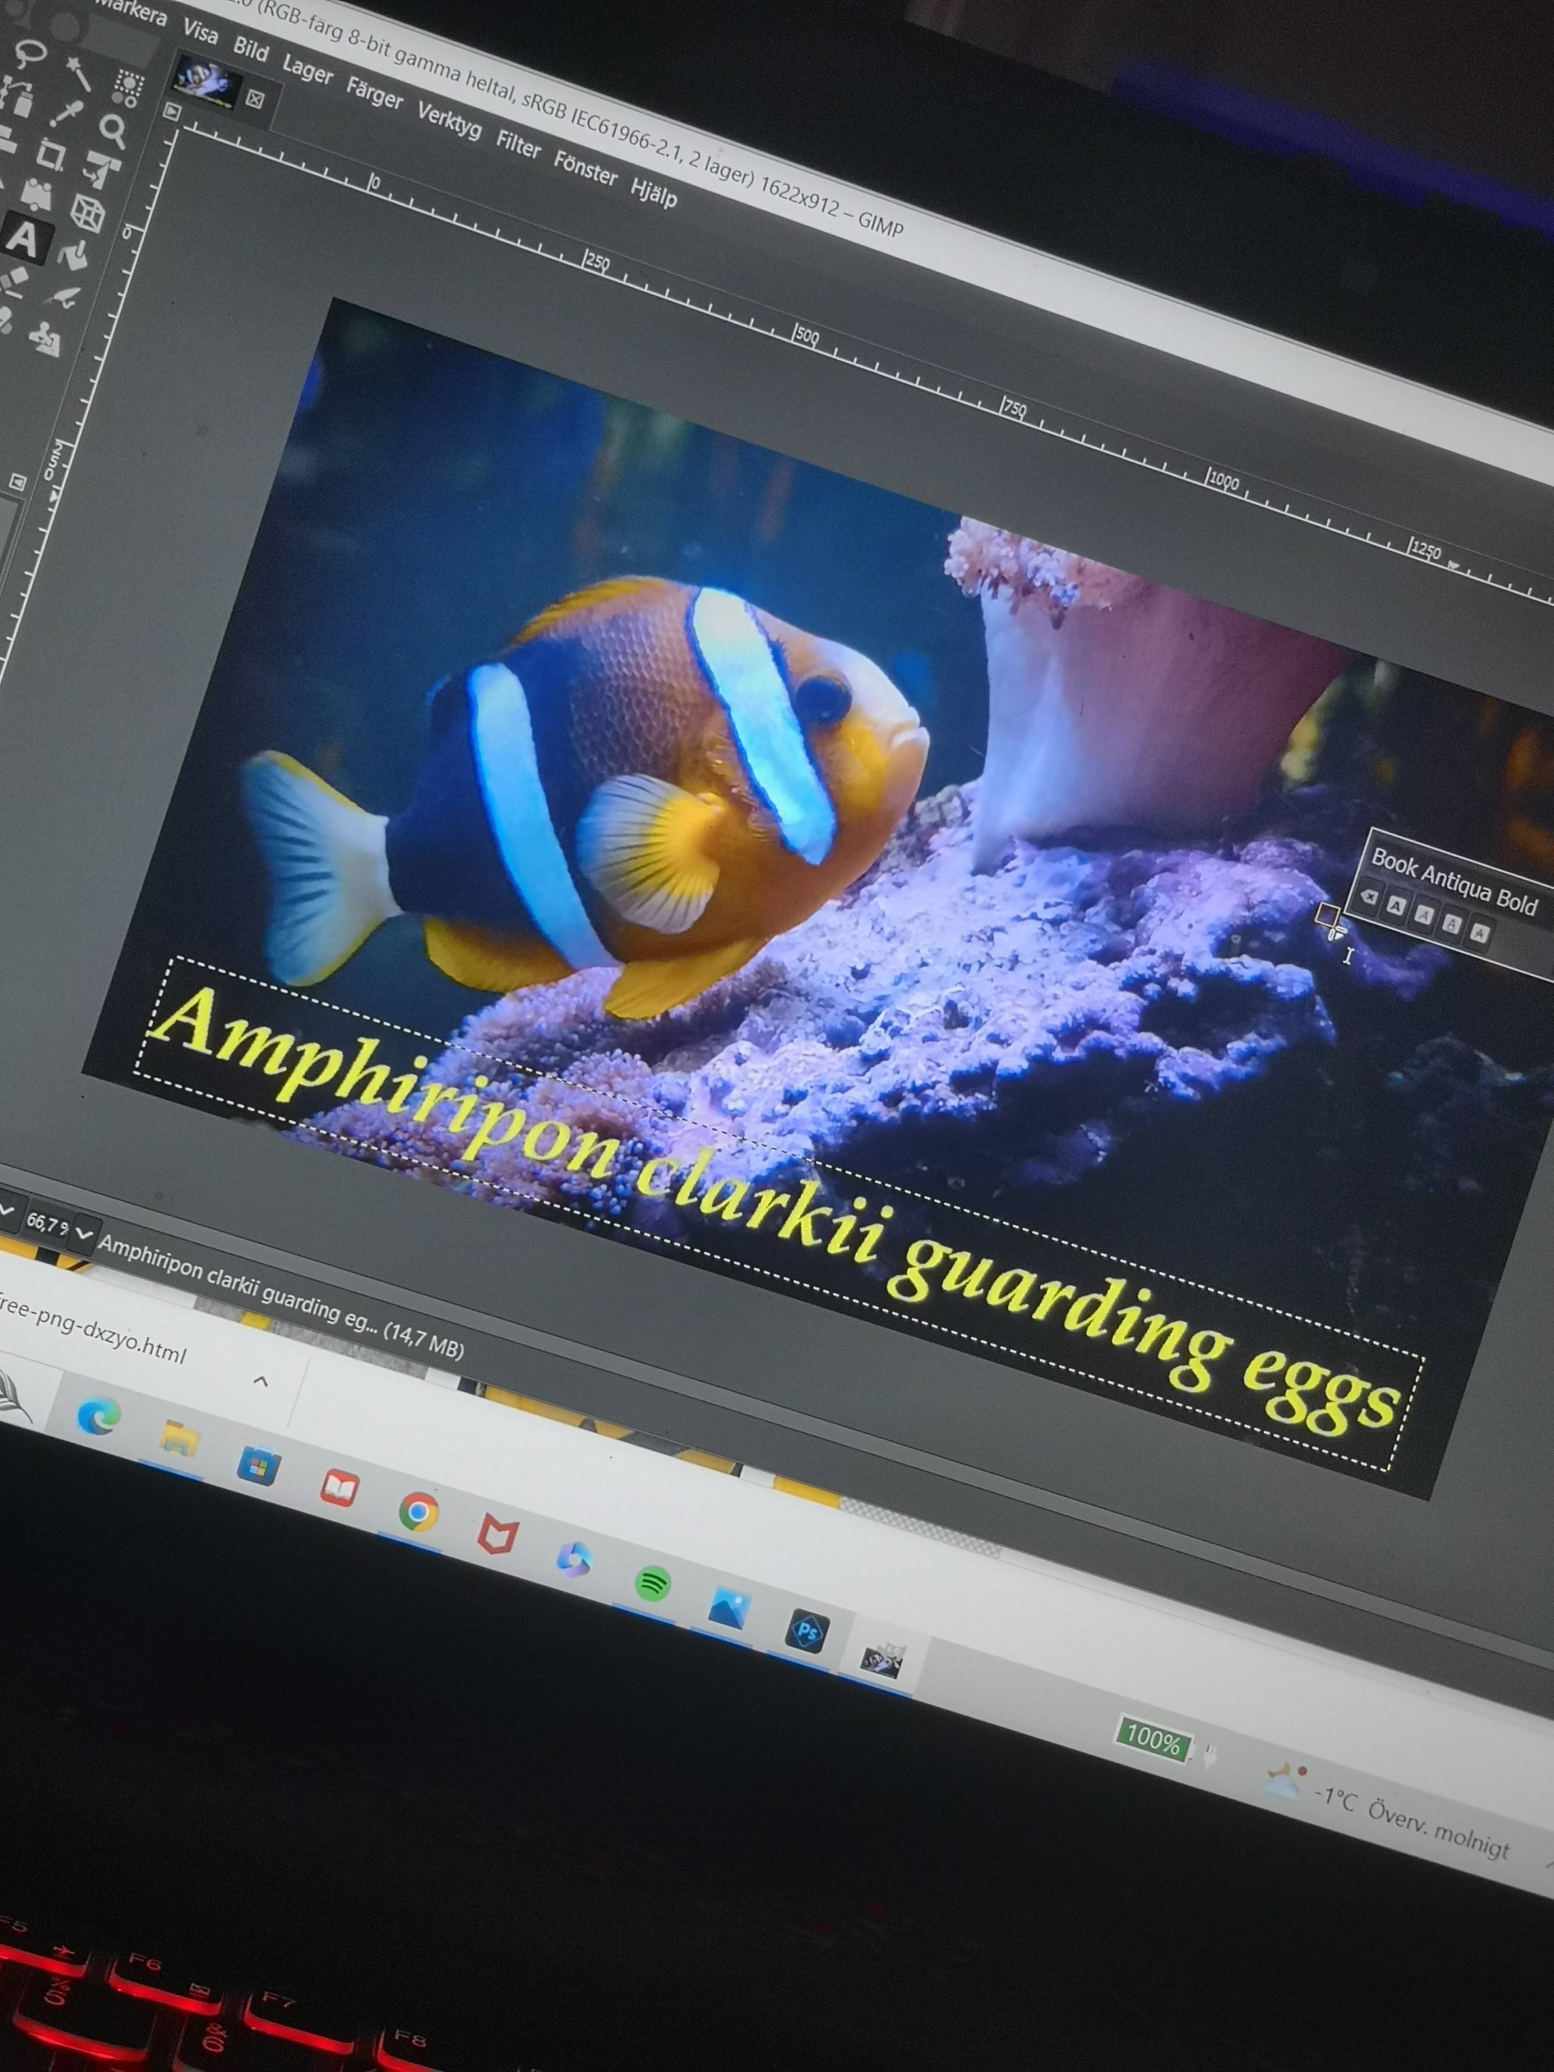Select the Color Picker eyedropper tool
Screen dimensions: 1554x2072
pos(67,114)
